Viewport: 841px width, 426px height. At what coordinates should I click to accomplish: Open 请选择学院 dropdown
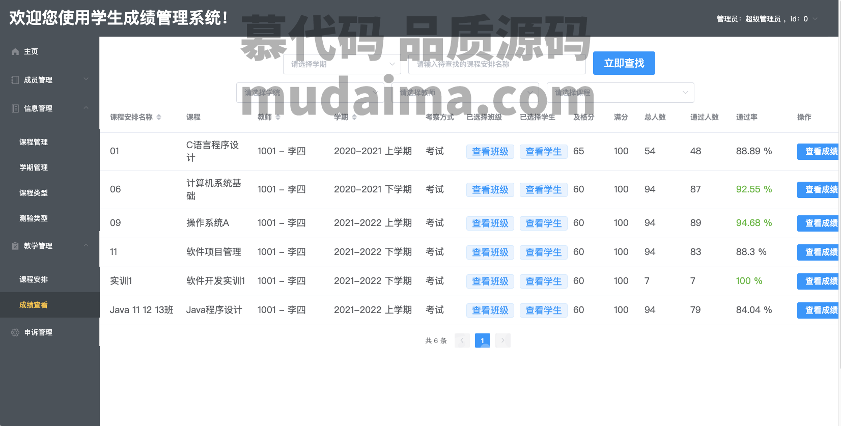pyautogui.click(x=310, y=93)
